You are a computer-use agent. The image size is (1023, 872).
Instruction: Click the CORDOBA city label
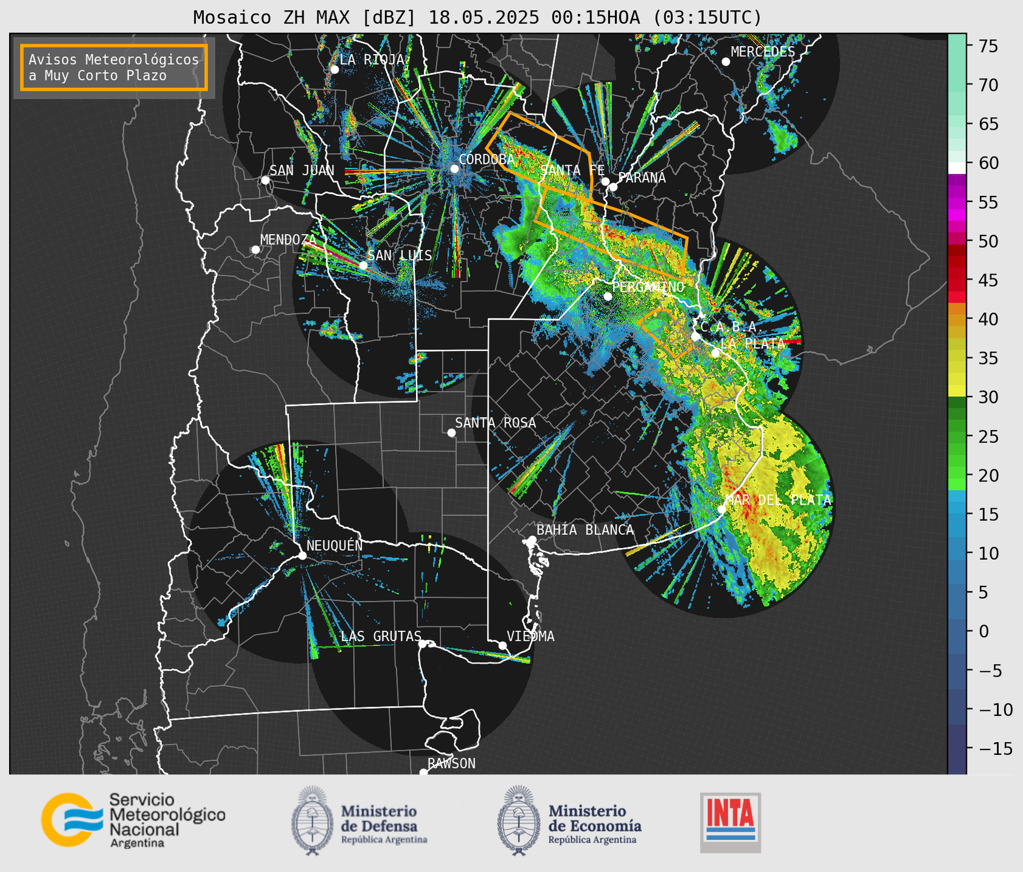coord(486,159)
